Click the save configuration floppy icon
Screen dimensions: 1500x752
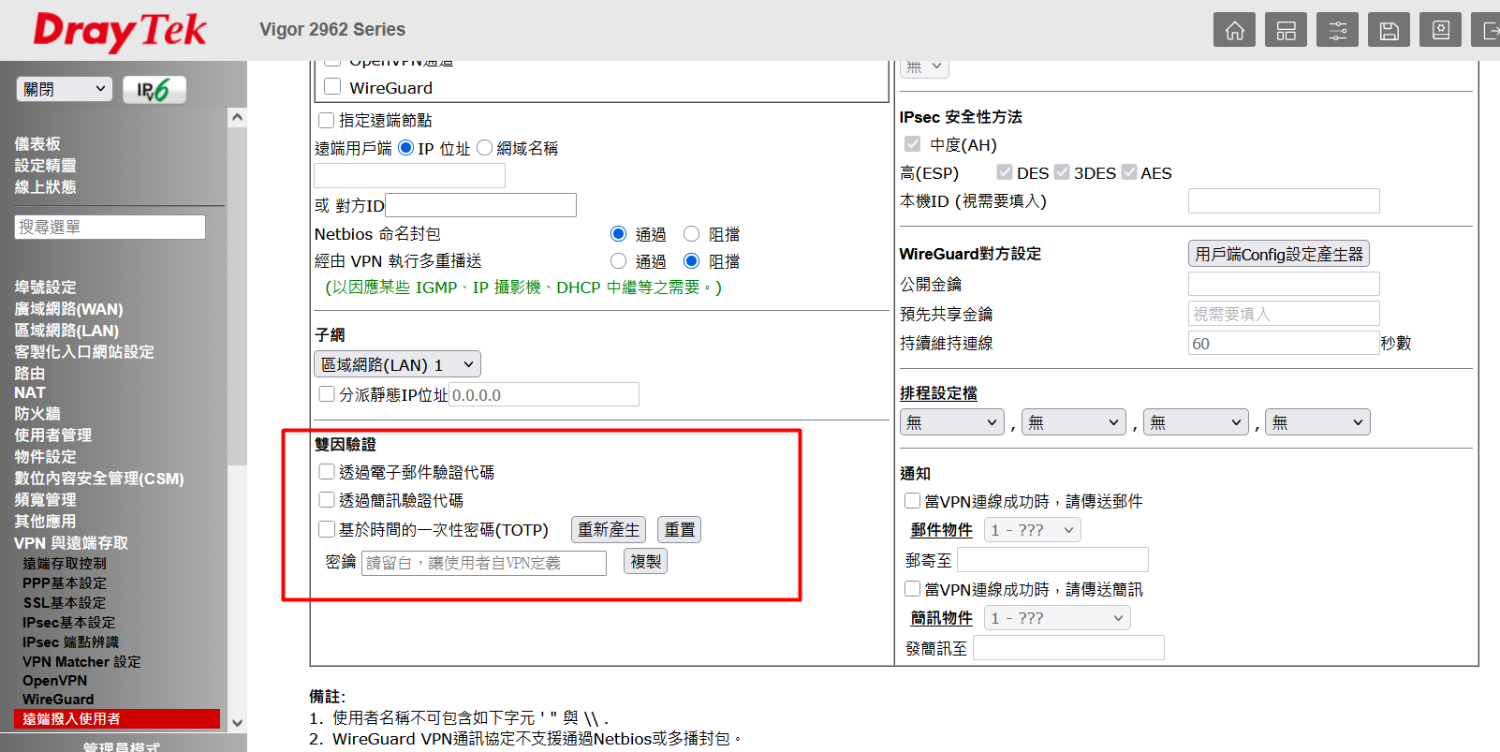click(x=1389, y=30)
